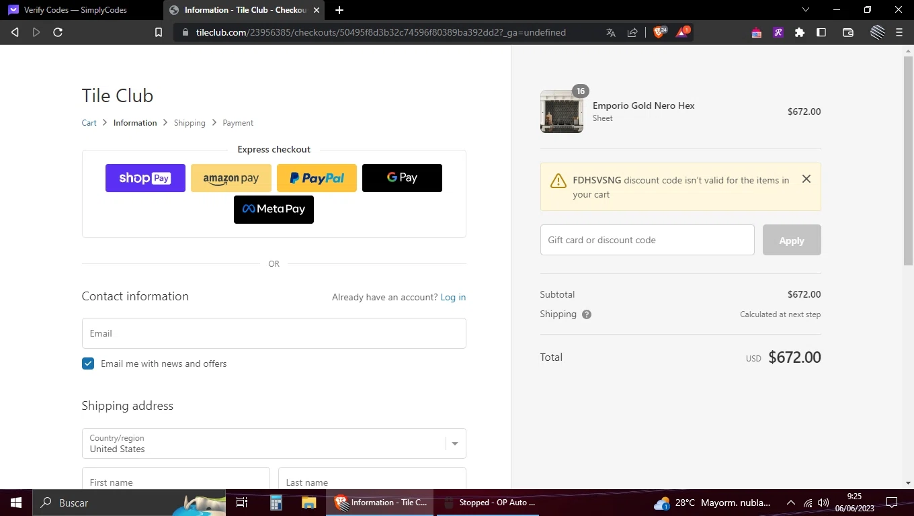This screenshot has height=516, width=914.
Task: Focus the Email input field
Action: click(x=274, y=333)
